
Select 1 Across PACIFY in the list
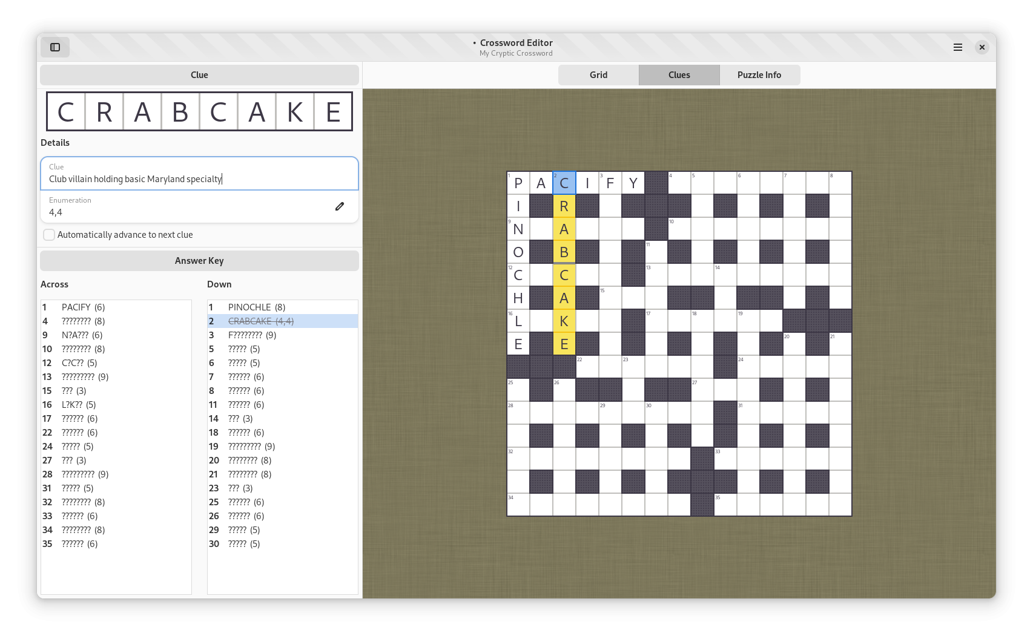click(116, 307)
